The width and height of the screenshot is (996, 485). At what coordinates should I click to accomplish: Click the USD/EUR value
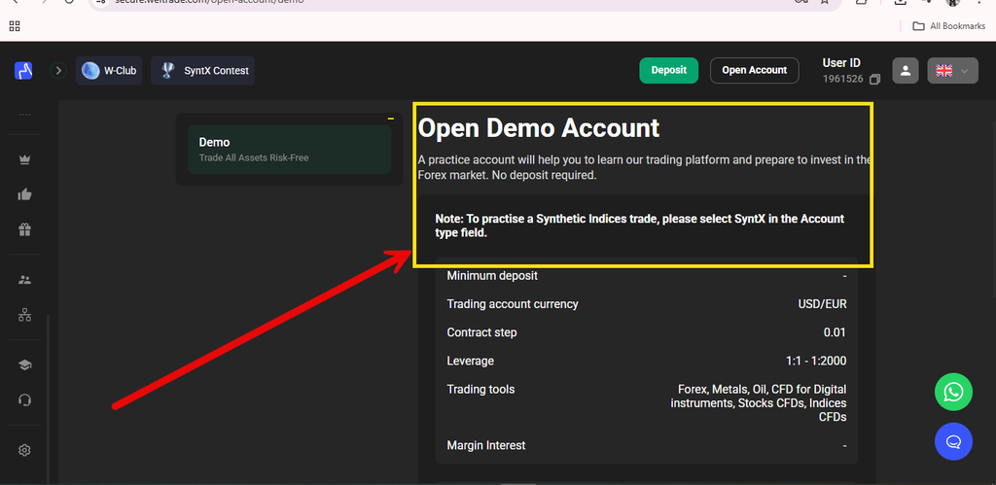click(822, 304)
